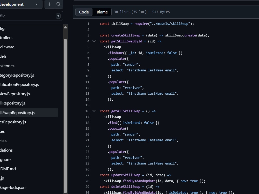This screenshot has width=259, height=194.
Task: Open the package-lock.json file
Action: [12, 187]
